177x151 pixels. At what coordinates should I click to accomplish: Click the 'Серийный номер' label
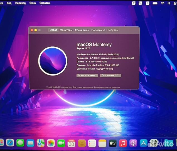(x=86, y=69)
